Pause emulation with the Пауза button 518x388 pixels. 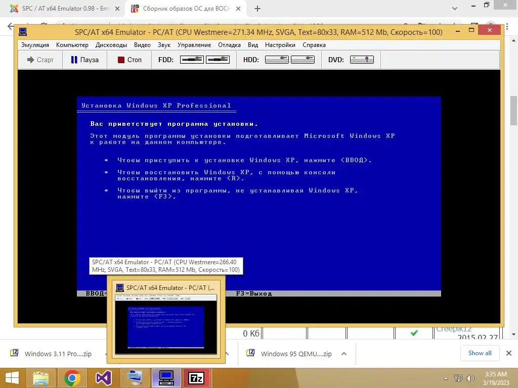pyautogui.click(x=84, y=60)
